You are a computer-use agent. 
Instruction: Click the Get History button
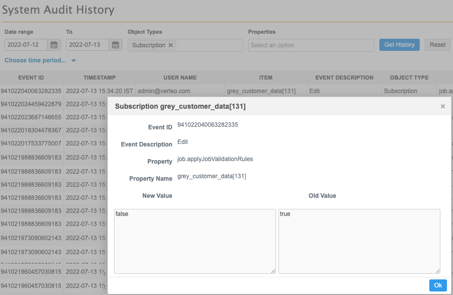[x=399, y=45]
